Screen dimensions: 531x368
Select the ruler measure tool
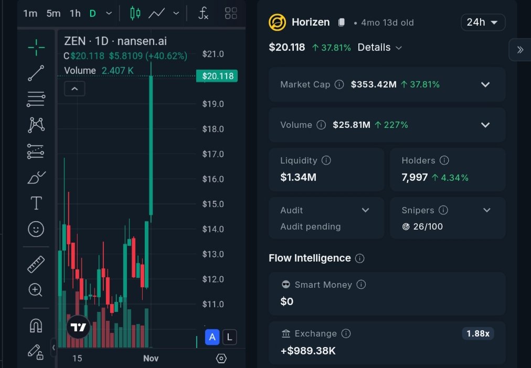click(x=36, y=265)
